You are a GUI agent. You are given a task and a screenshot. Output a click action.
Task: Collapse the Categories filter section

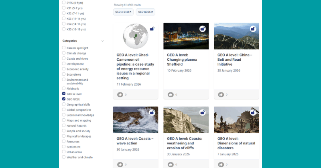tap(103, 41)
